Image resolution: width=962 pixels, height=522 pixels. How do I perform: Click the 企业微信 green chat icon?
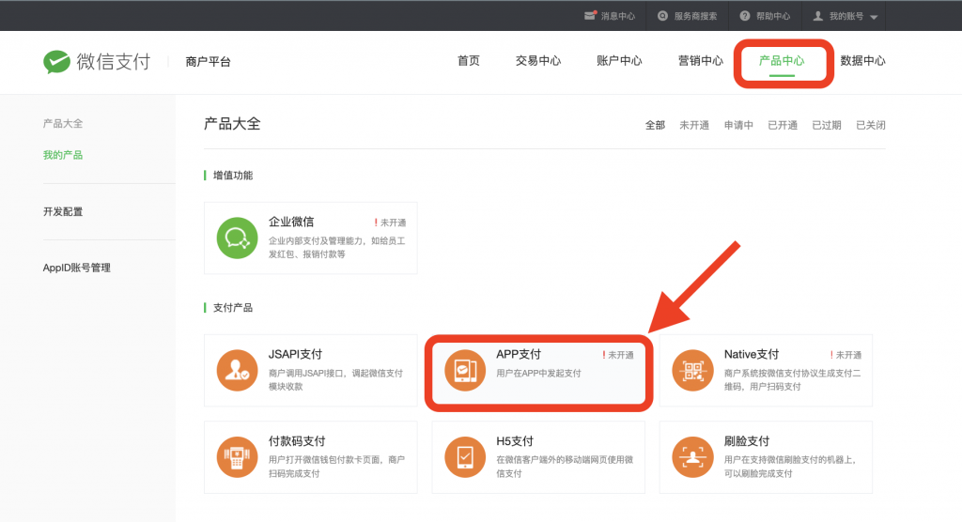coord(237,238)
